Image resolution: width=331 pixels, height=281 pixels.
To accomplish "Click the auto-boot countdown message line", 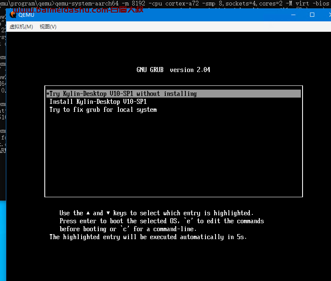I will tap(148, 237).
